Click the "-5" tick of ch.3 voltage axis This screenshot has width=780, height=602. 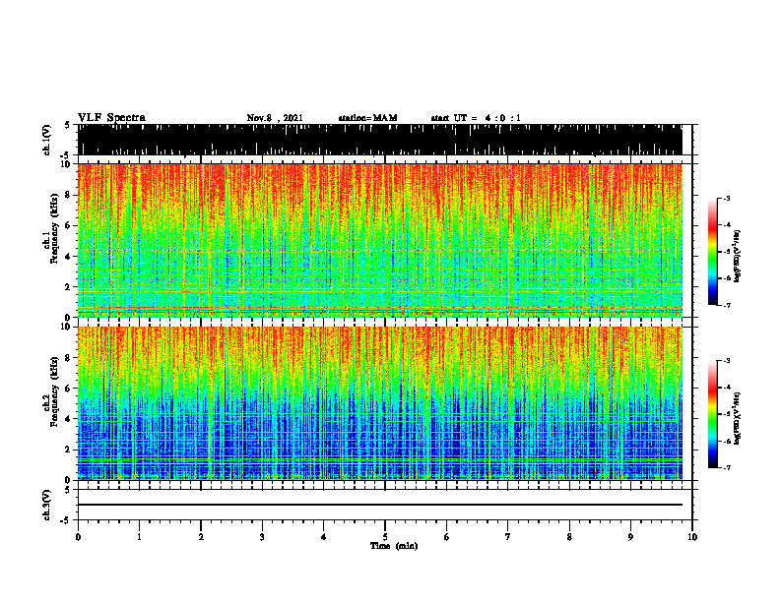pos(66,520)
